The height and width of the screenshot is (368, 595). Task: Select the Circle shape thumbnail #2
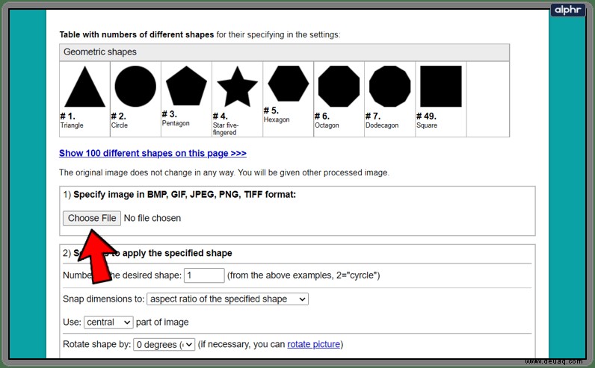(135, 87)
